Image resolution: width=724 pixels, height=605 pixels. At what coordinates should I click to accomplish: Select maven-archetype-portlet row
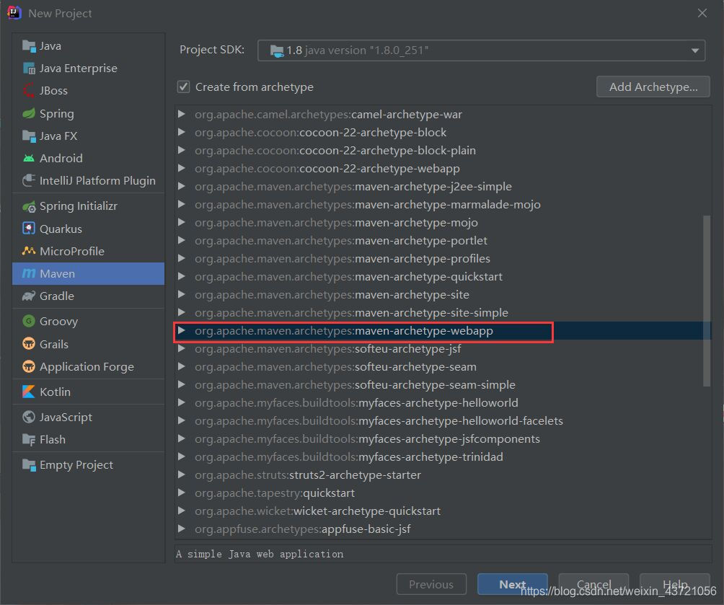click(443, 241)
